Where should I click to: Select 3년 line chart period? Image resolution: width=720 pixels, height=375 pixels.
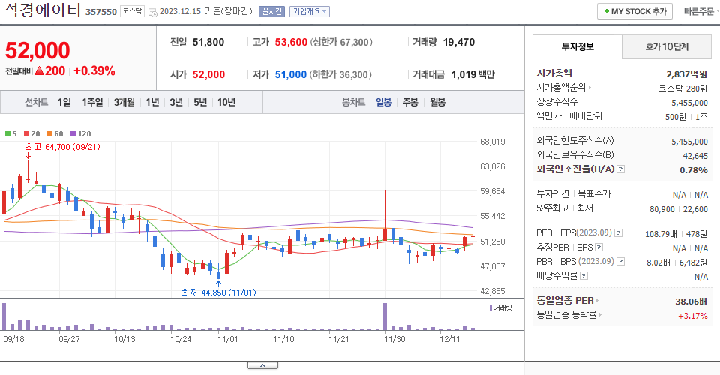pyautogui.click(x=175, y=102)
